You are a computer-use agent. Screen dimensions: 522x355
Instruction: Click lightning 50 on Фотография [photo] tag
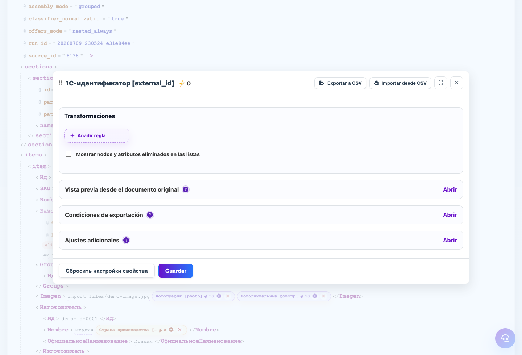click(x=209, y=296)
